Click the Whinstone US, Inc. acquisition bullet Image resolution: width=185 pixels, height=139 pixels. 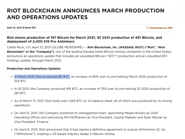click(x=90, y=132)
